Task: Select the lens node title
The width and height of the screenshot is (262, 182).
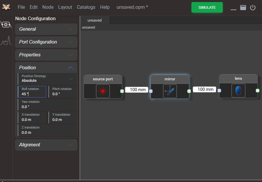Action: (238, 78)
